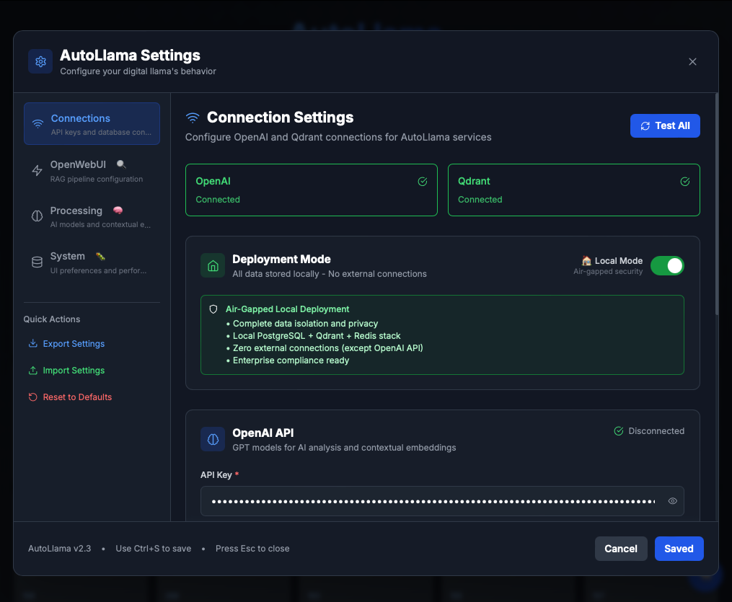Click into the API Key field

click(442, 501)
